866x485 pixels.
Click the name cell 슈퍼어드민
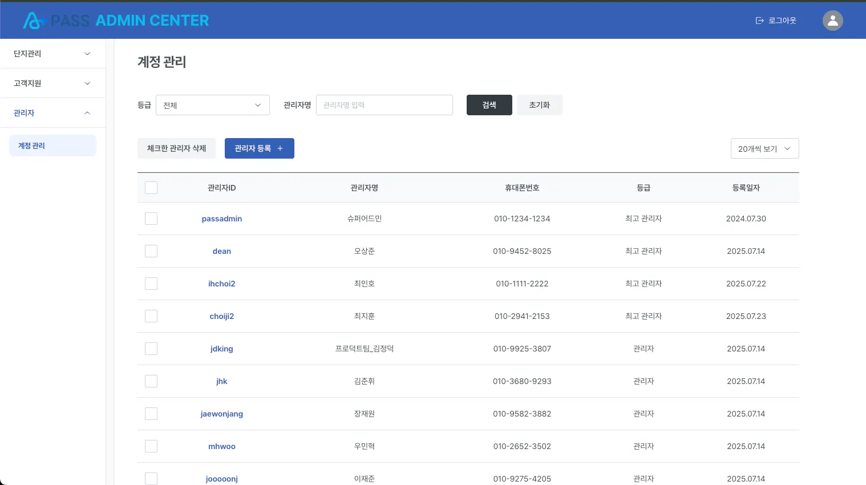365,219
